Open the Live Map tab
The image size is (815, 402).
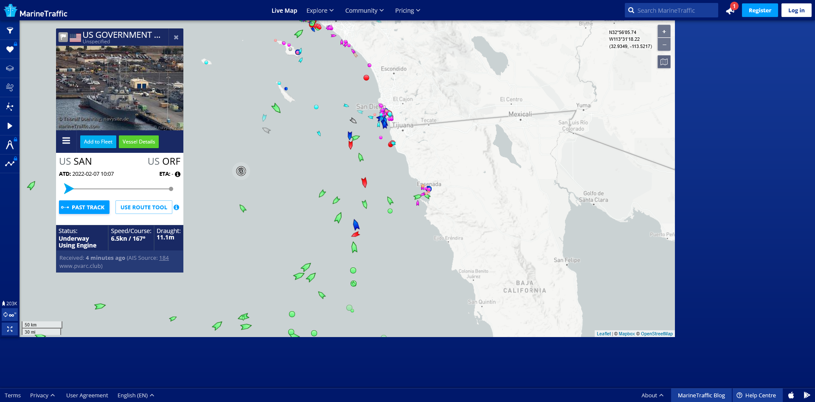(x=284, y=11)
